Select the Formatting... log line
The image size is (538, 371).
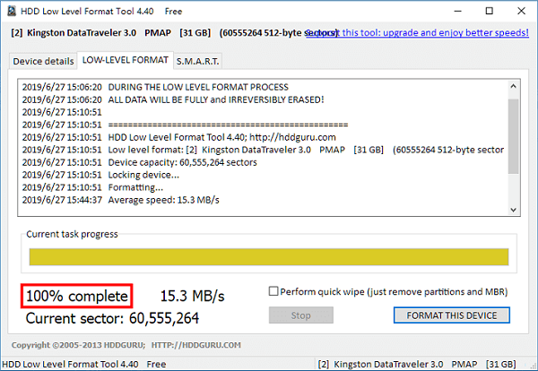(x=92, y=187)
